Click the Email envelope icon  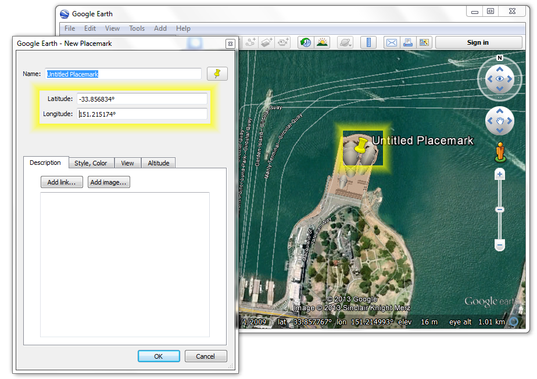point(391,42)
